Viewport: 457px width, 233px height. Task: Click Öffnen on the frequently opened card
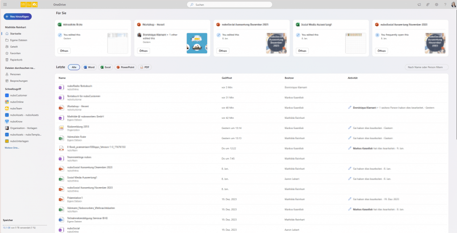tap(382, 51)
